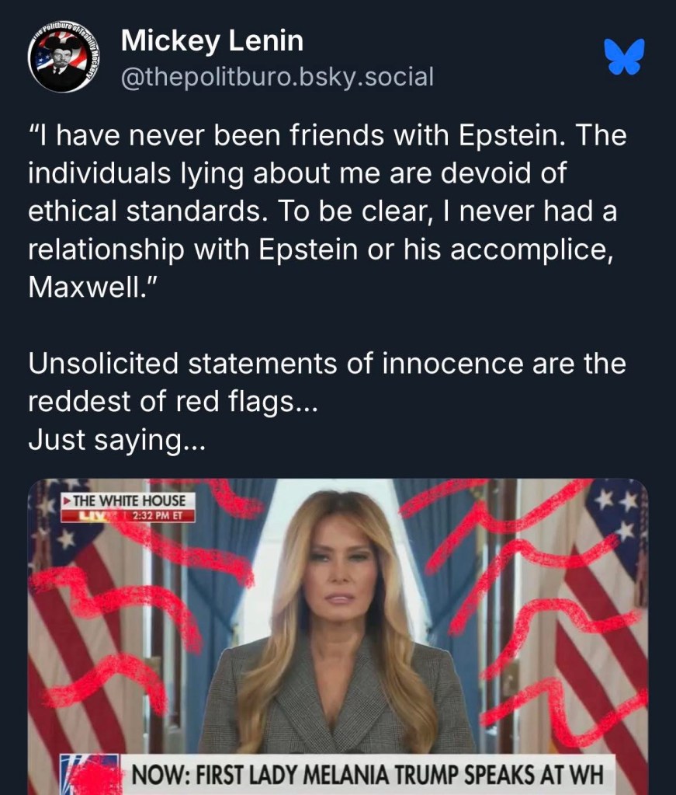Screen dimensions: 676x795
Task: Click the scribbled-over network logo beside the chyron
Action: (91, 775)
